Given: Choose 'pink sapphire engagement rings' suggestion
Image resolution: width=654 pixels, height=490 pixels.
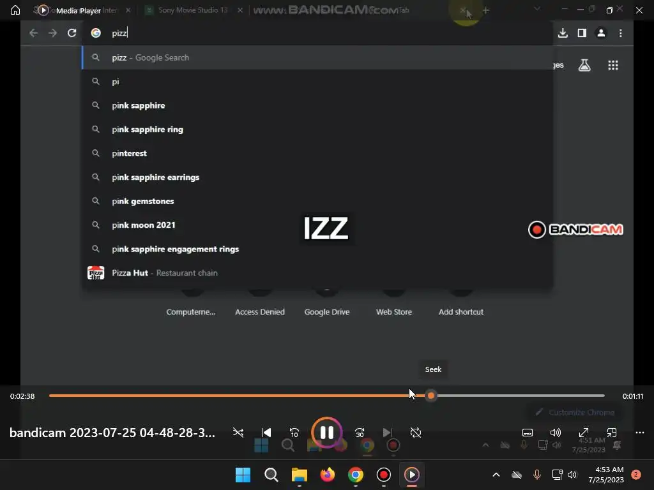Looking at the screenshot, I should point(317,249).
